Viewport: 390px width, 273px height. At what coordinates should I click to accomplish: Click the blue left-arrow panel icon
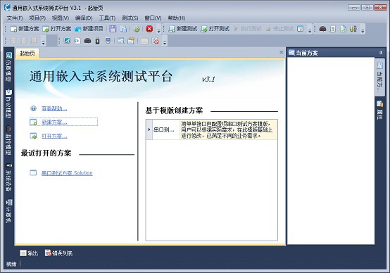click(x=67, y=41)
